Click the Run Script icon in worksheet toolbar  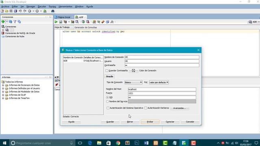point(61,22)
